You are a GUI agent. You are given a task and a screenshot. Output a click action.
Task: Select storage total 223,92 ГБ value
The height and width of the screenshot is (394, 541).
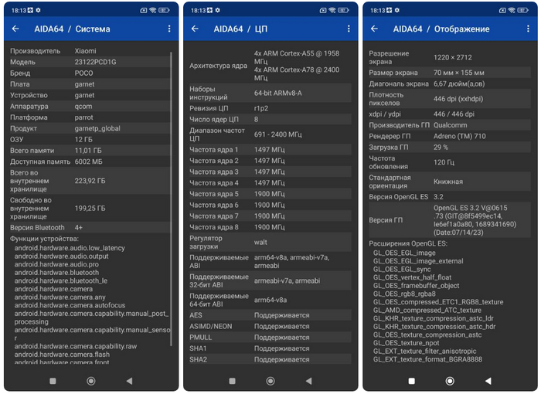click(x=90, y=181)
